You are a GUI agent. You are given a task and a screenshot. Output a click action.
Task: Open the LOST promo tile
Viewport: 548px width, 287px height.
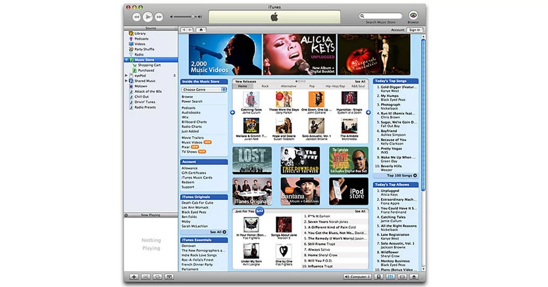pos(252,160)
